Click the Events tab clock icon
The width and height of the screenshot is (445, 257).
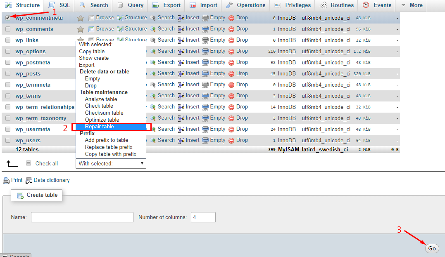click(366, 5)
